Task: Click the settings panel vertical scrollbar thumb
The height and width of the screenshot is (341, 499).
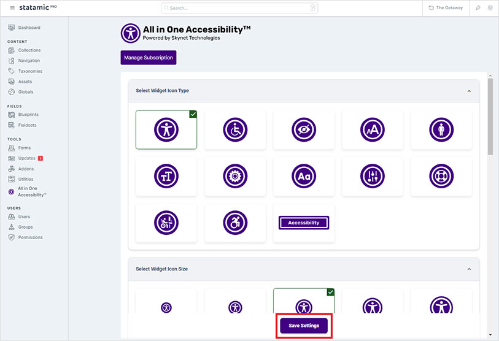Action: tap(490, 117)
